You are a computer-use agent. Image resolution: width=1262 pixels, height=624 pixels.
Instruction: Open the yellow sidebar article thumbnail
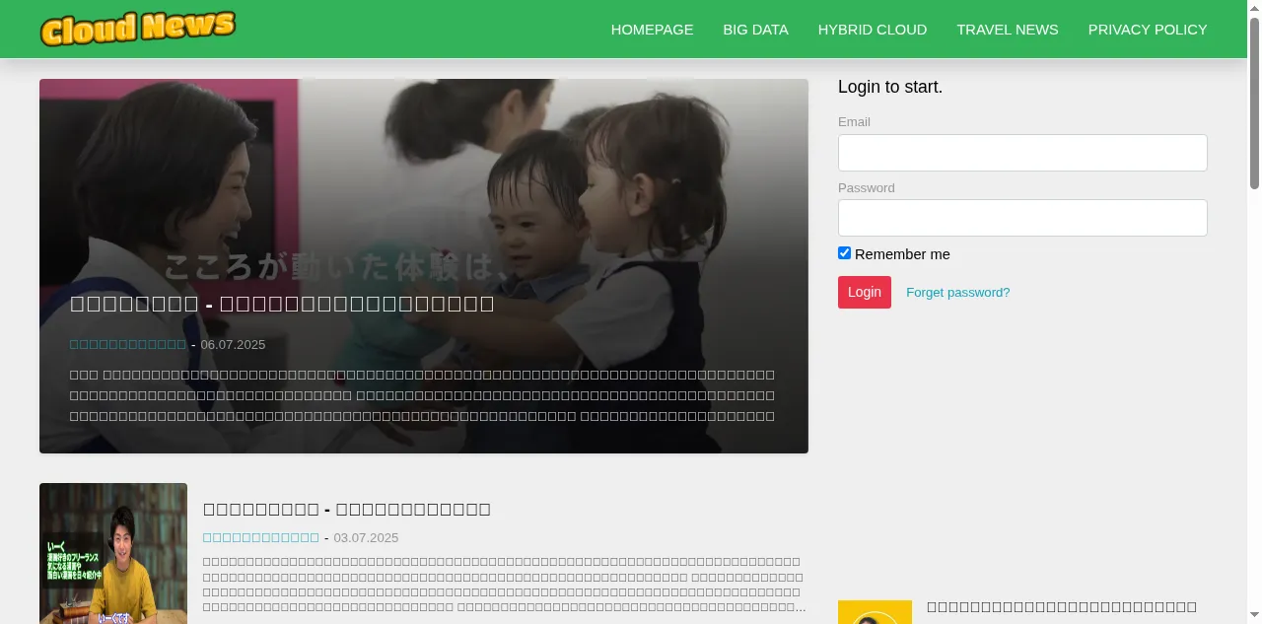tap(875, 612)
